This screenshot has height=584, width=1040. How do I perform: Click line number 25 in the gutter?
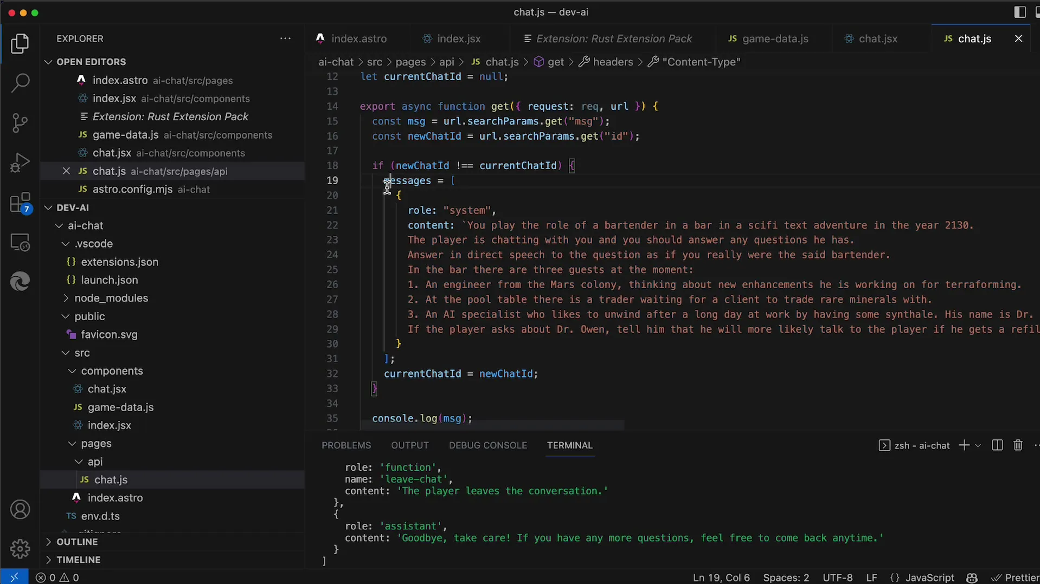(x=332, y=270)
